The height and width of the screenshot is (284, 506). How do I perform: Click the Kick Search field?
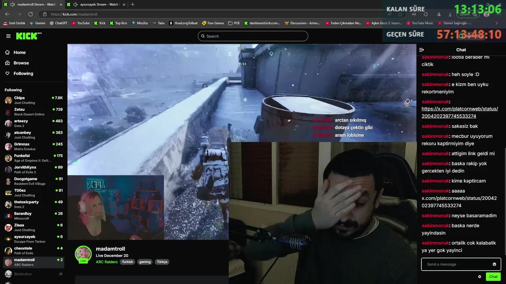(253, 36)
